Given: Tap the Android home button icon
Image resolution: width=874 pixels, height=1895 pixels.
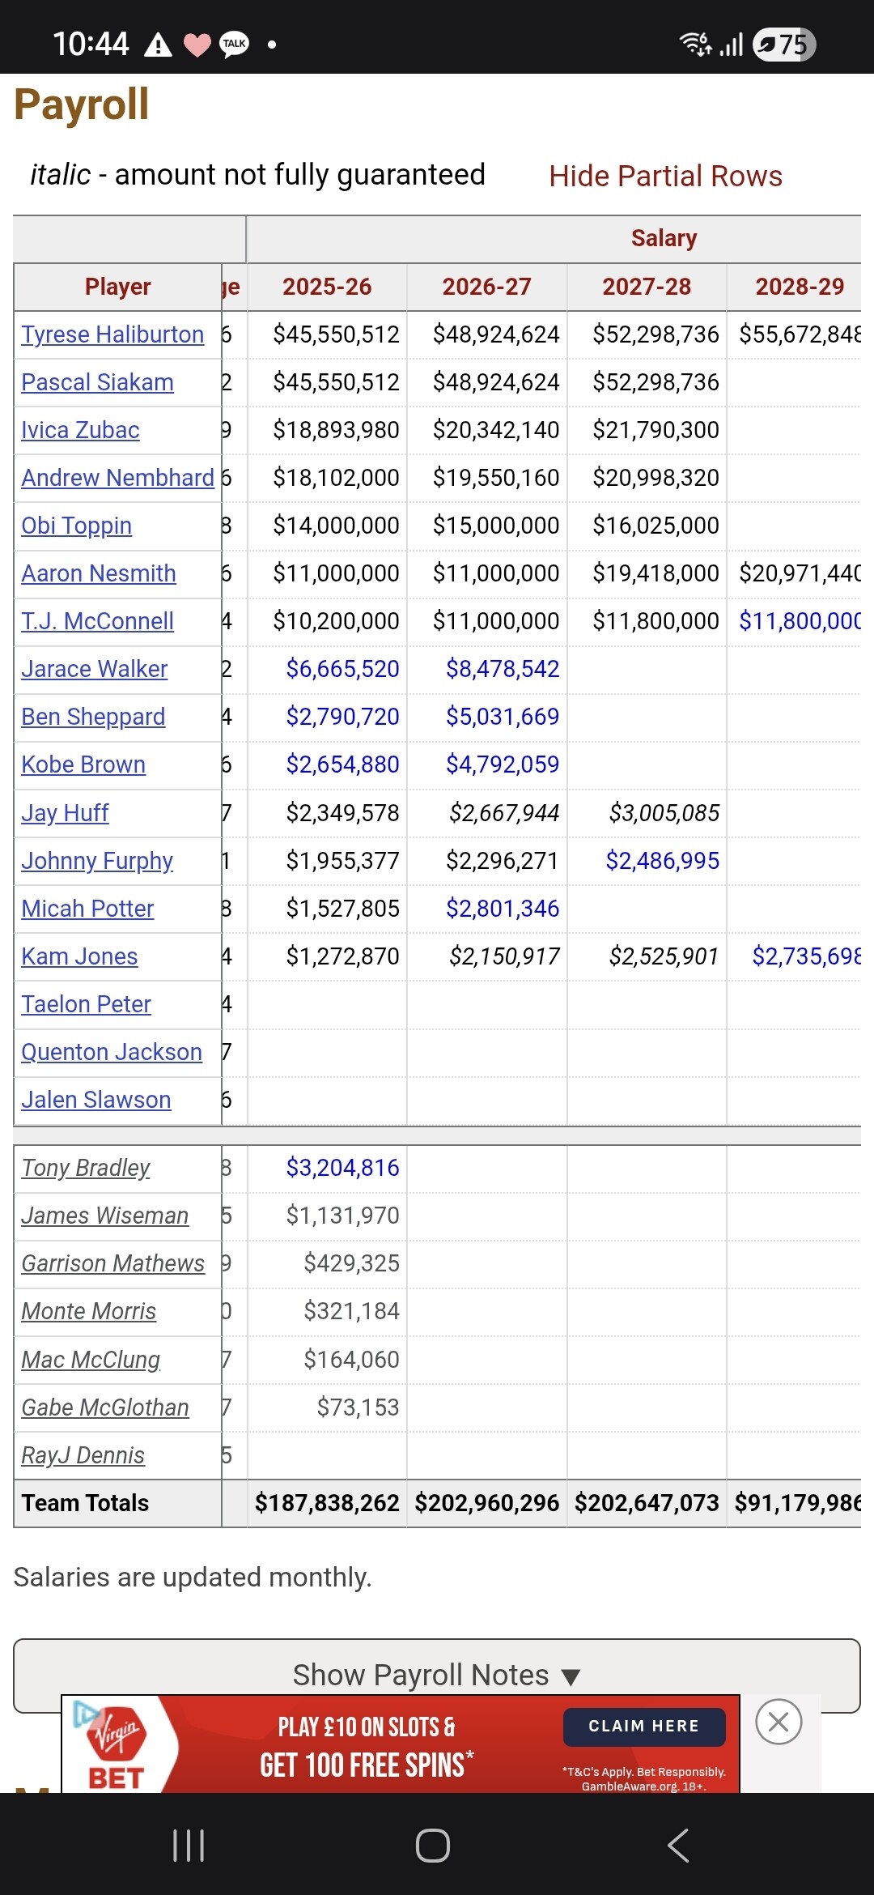Looking at the screenshot, I should pyautogui.click(x=433, y=1846).
